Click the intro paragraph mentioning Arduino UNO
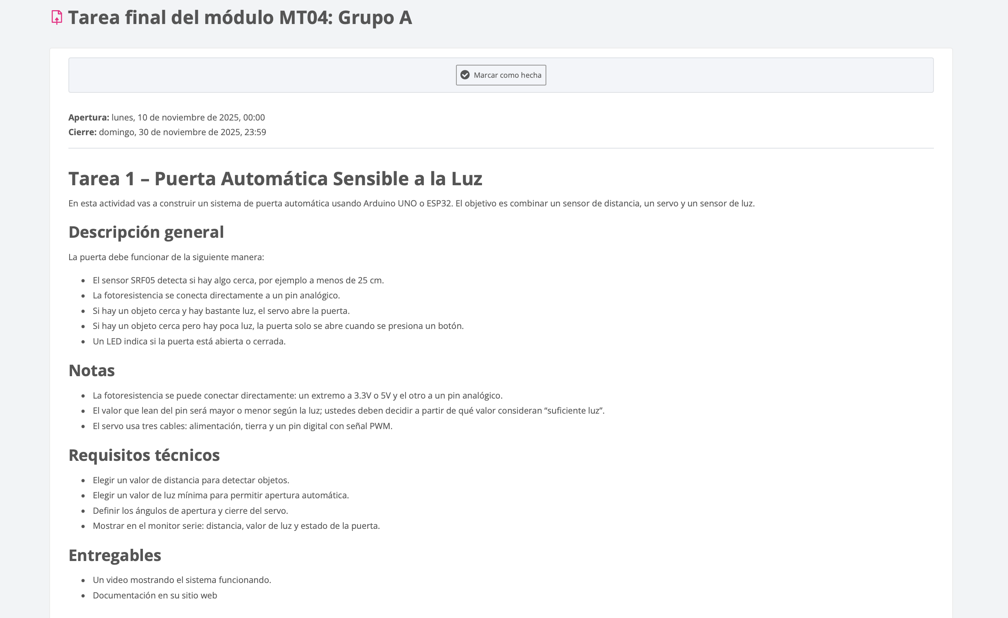The height and width of the screenshot is (618, 1008). pos(411,203)
